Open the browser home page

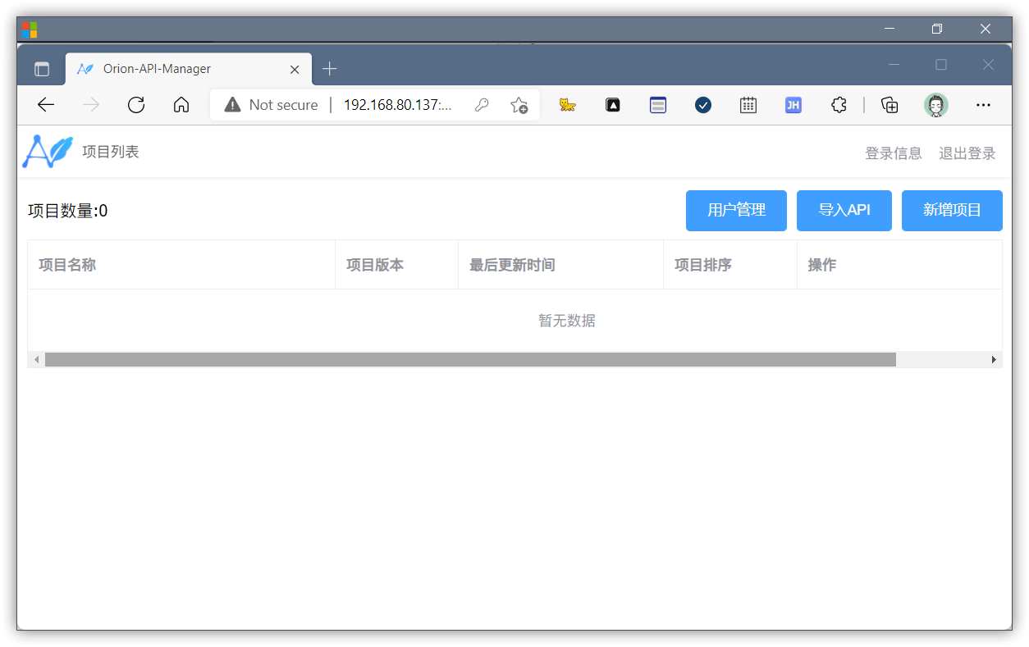[181, 105]
